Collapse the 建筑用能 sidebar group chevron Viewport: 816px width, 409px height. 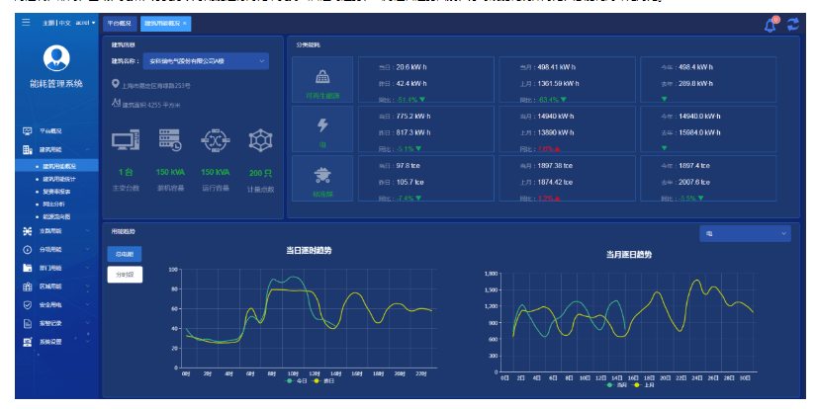click(x=87, y=150)
